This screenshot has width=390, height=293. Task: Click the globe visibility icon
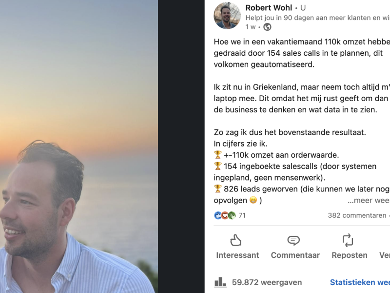click(267, 27)
